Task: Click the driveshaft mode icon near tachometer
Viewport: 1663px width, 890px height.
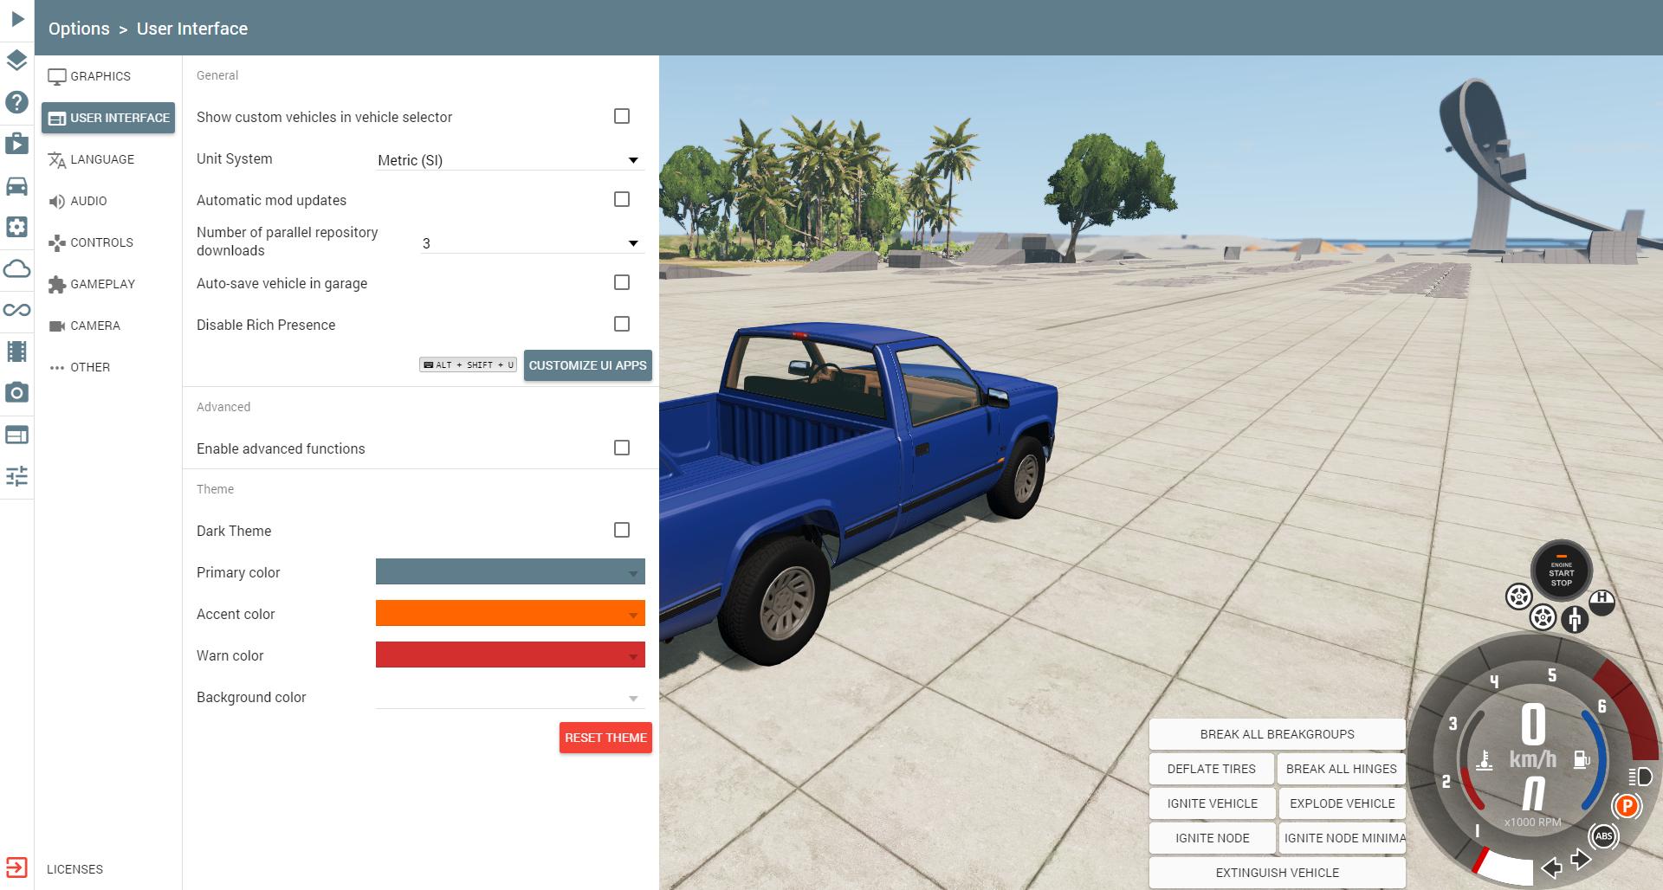Action: 1575,618
